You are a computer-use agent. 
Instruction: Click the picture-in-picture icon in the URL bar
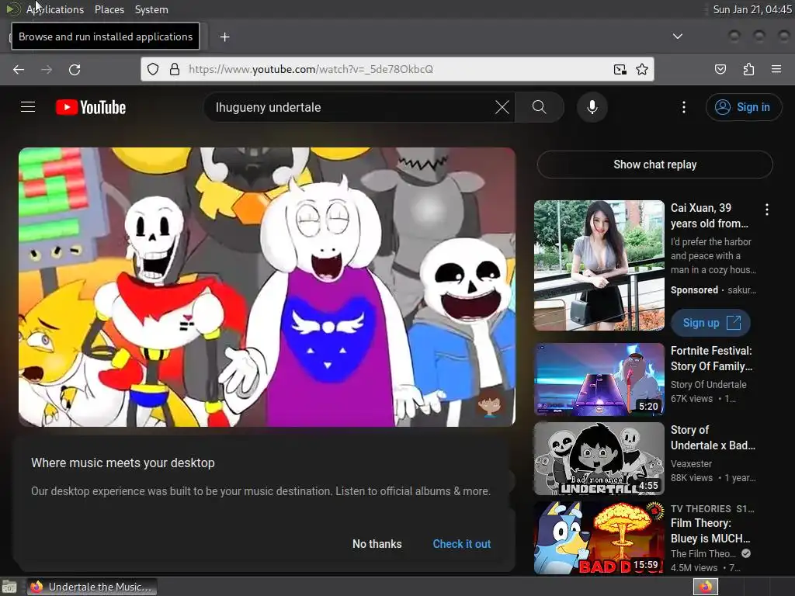click(x=620, y=69)
